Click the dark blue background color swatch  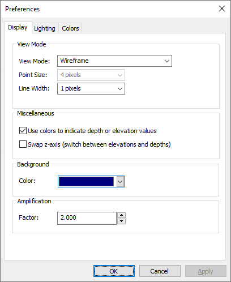pos(87,181)
